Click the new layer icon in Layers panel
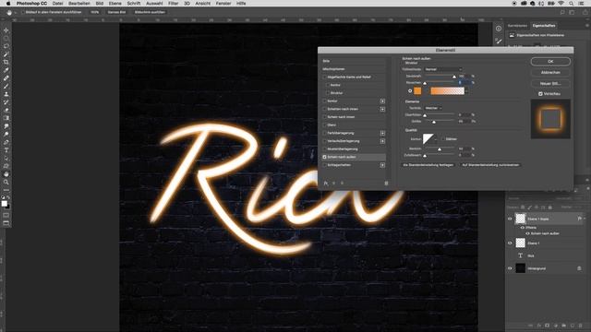The image size is (591, 332). [x=573, y=326]
